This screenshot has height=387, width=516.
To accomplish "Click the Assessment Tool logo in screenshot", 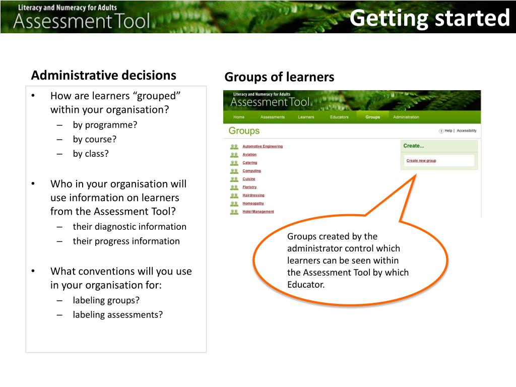I will coord(270,100).
